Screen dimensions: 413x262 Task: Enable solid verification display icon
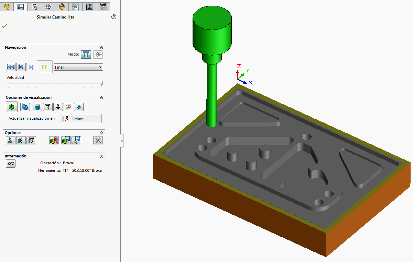click(x=11, y=107)
